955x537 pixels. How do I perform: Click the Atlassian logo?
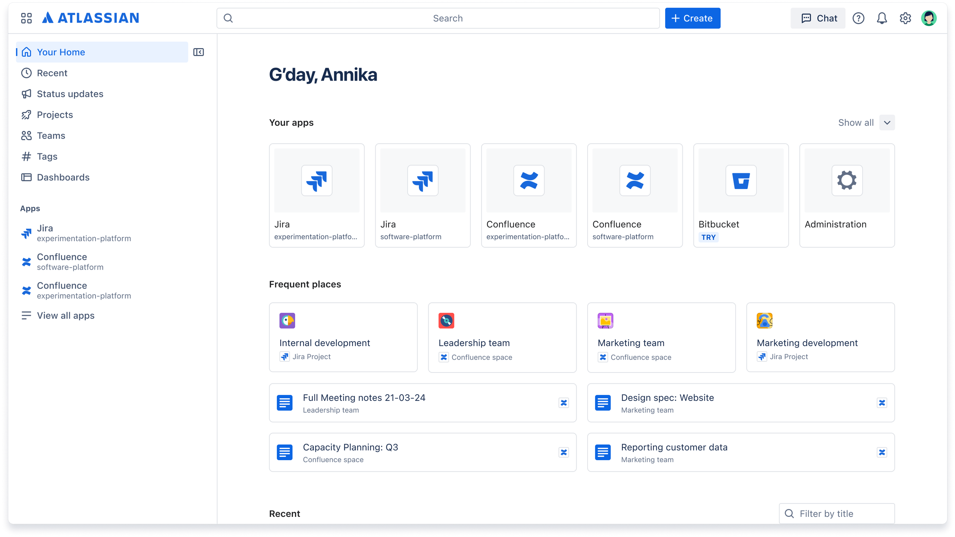(90, 18)
